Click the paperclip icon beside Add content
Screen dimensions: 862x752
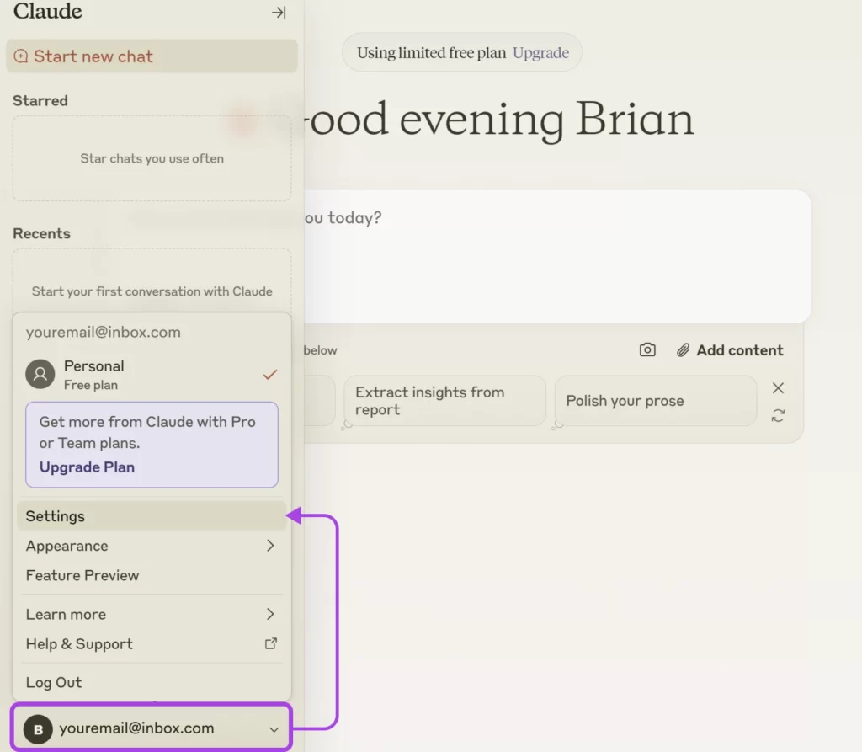click(683, 350)
